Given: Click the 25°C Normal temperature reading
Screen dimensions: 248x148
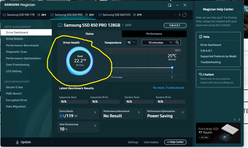Looking at the screenshot, I should pos(172,57).
